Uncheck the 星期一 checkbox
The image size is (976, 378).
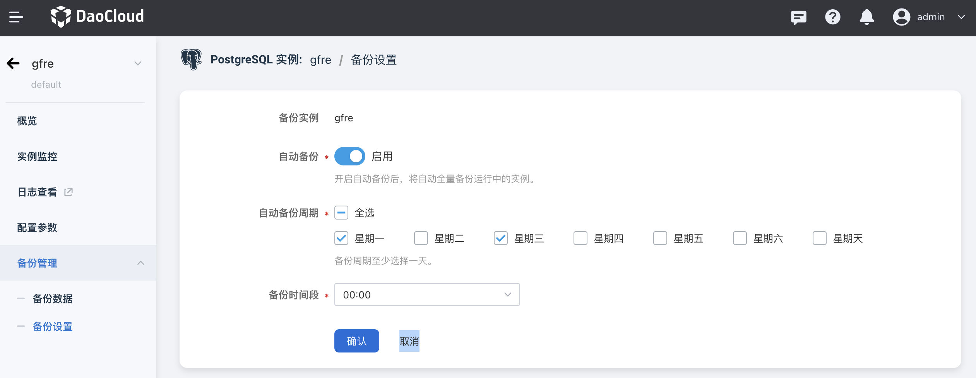point(341,238)
